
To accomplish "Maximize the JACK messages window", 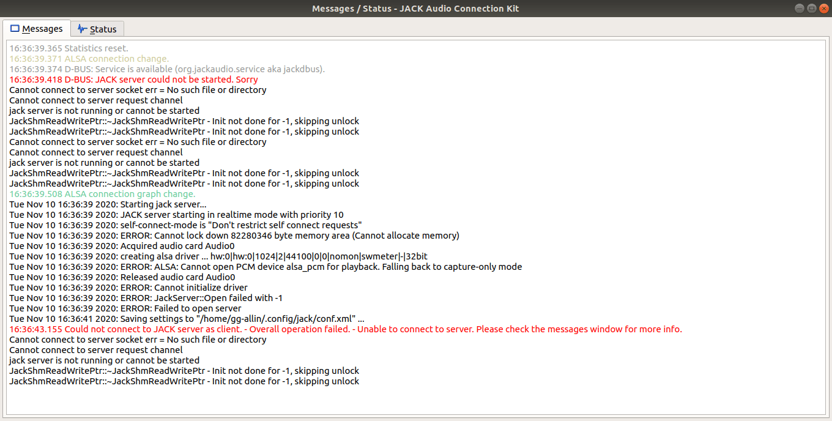I will pyautogui.click(x=811, y=8).
